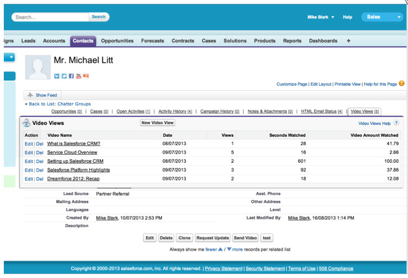This screenshot has width=408, height=278.
Task: Open the LinkedIn social icon
Action: pyautogui.click(x=57, y=76)
